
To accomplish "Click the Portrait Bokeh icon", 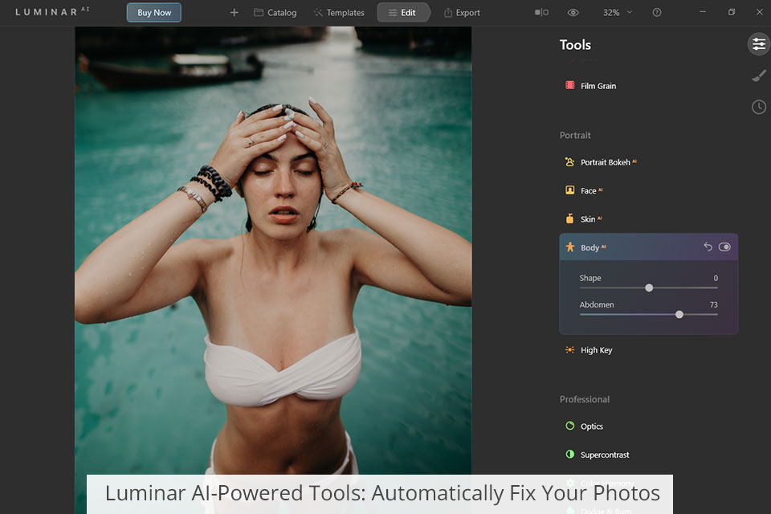I will (570, 161).
